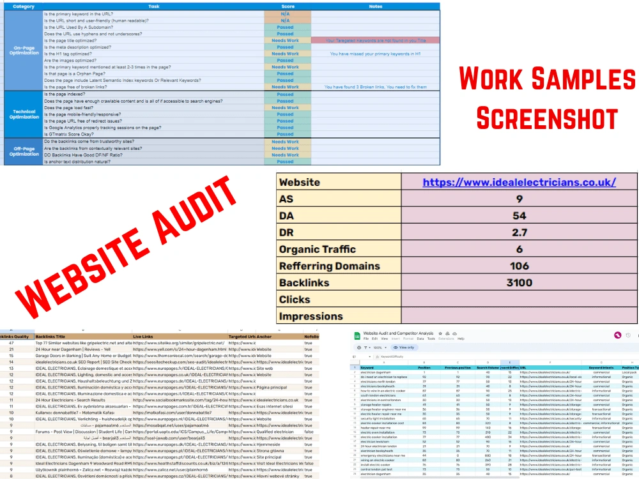
Task: Click the Off-Page Optimization category cell
Action: [24, 151]
